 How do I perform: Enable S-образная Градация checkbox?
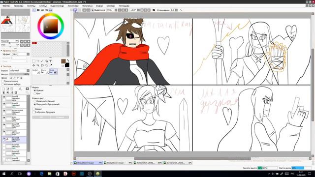pos(33,112)
